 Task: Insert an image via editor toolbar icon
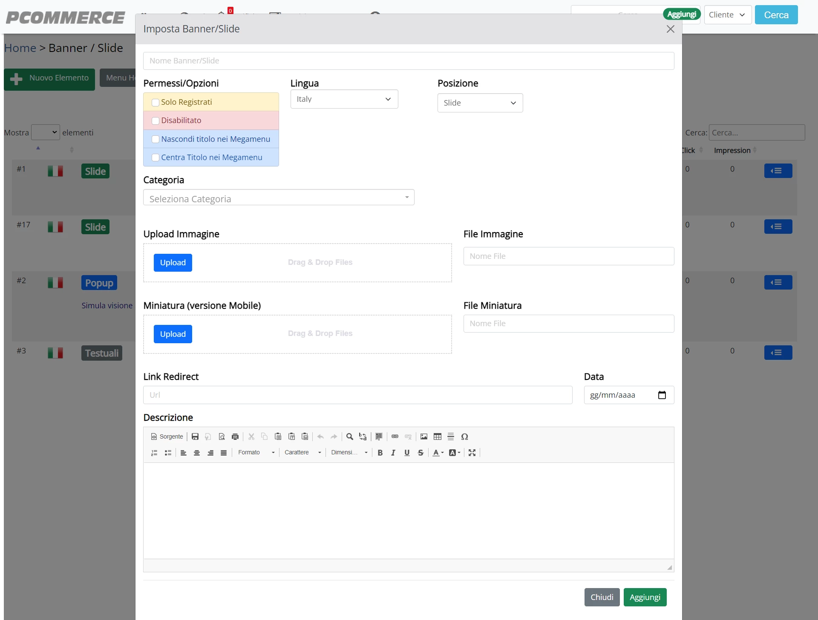pos(424,436)
